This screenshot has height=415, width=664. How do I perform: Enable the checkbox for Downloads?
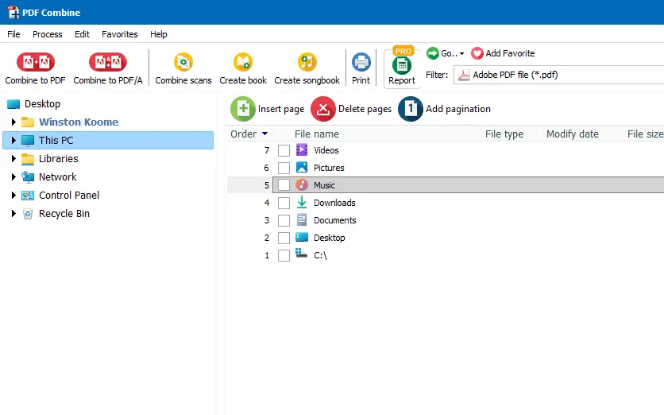click(284, 203)
